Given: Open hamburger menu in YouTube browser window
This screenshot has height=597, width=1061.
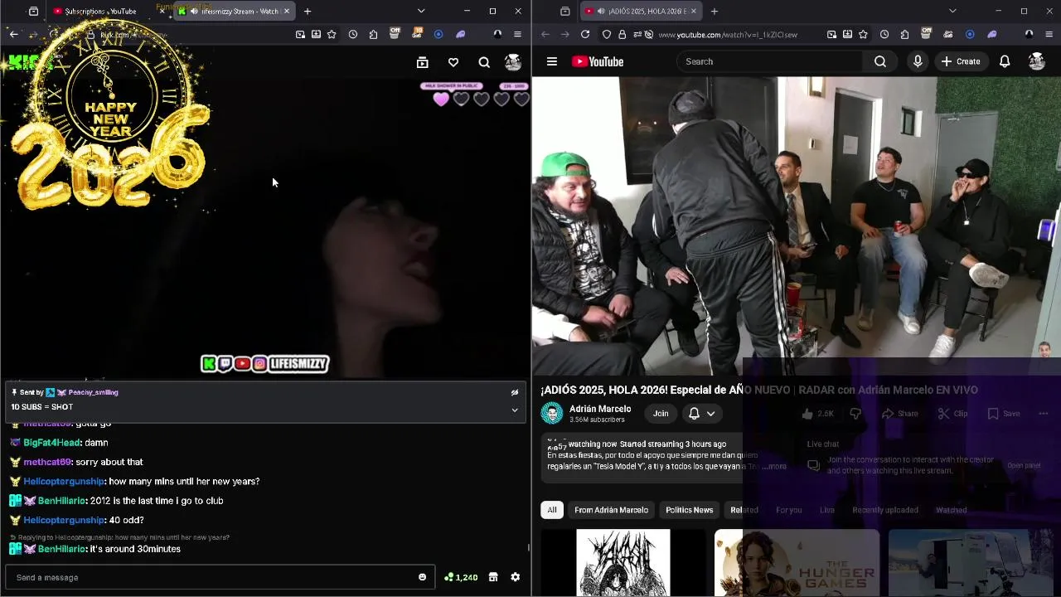Looking at the screenshot, I should pos(1049,34).
